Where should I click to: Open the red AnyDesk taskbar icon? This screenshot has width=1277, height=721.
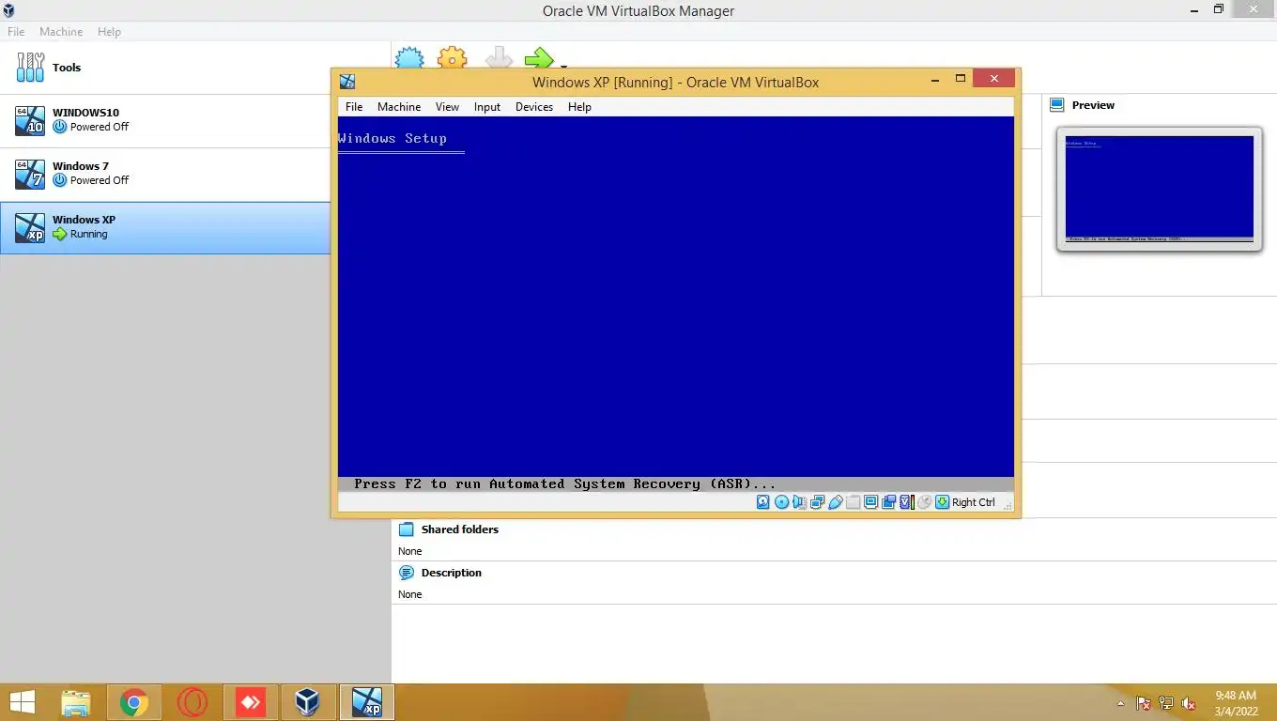click(251, 702)
